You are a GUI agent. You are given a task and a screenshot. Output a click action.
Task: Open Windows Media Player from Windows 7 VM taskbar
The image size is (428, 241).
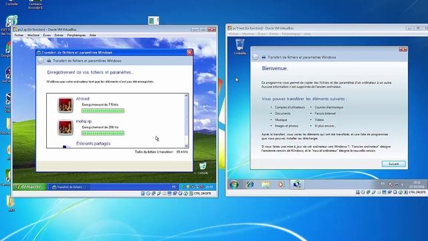(x=281, y=185)
